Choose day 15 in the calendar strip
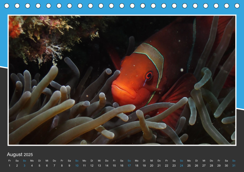 pyautogui.click(x=114, y=166)
